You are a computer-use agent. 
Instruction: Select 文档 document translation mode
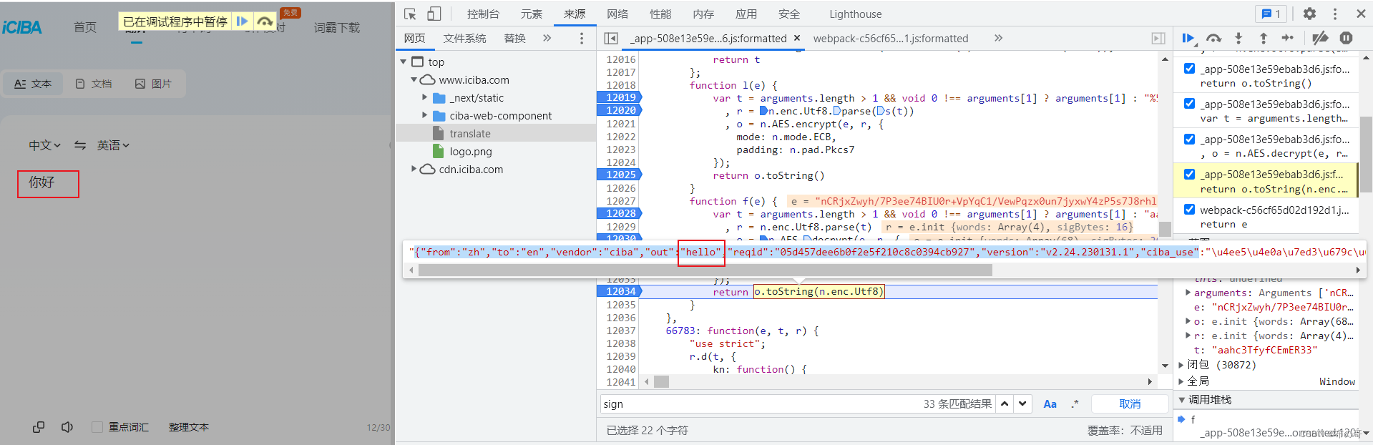click(94, 84)
